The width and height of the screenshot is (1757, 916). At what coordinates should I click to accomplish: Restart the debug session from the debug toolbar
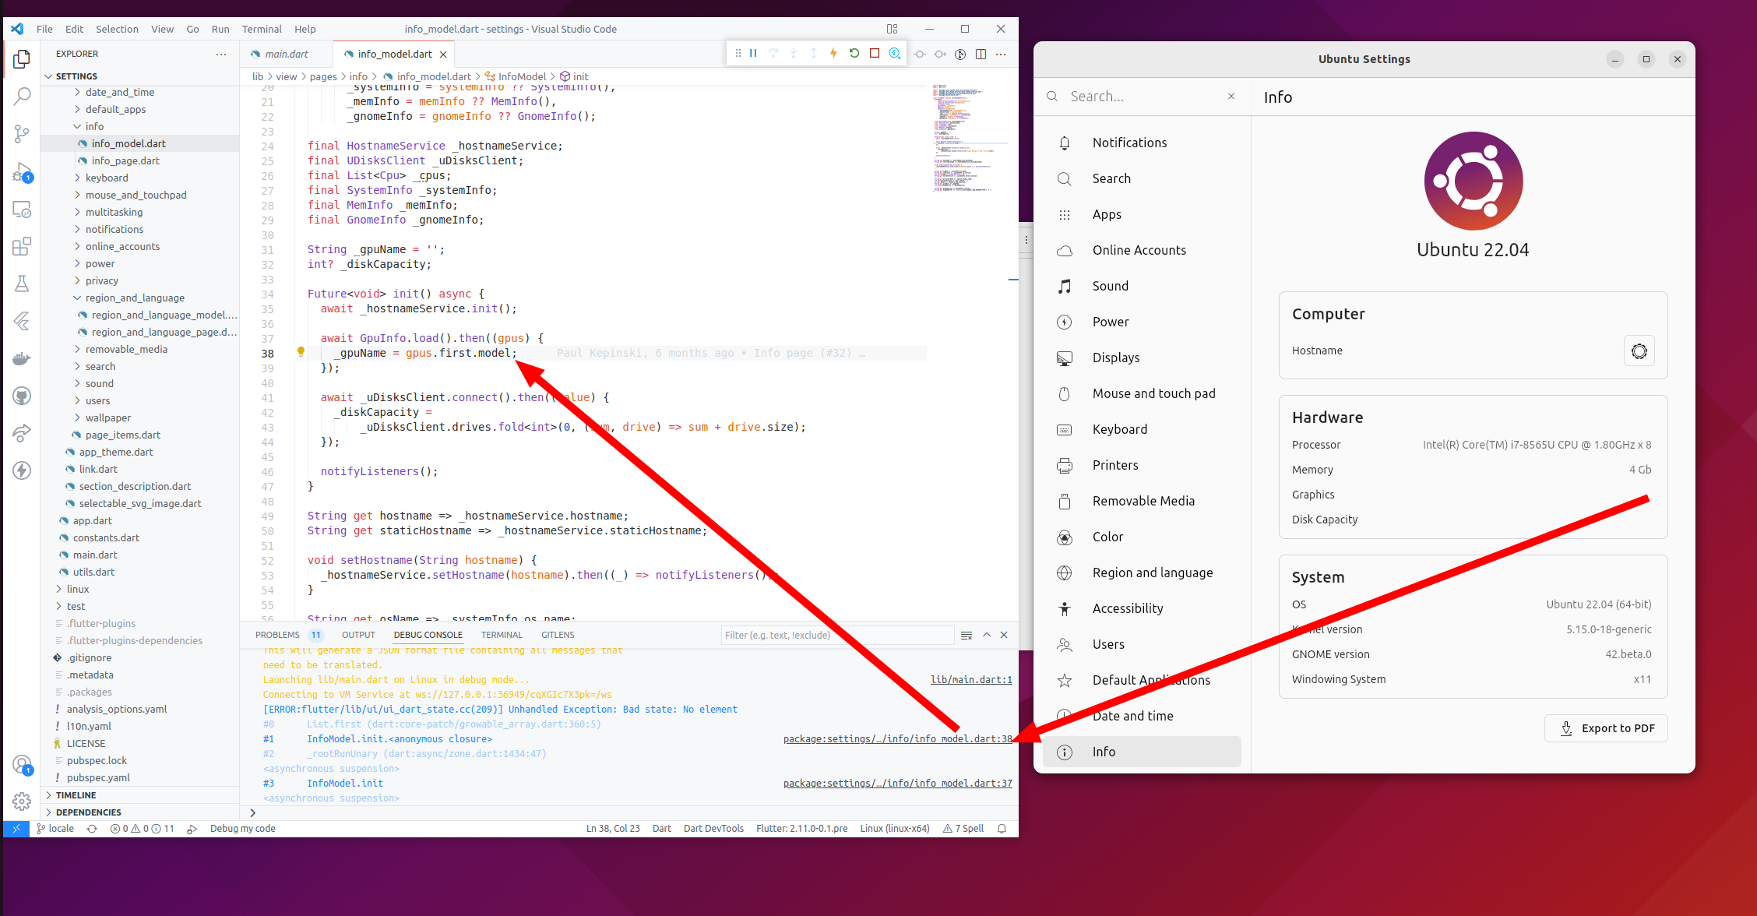(854, 53)
